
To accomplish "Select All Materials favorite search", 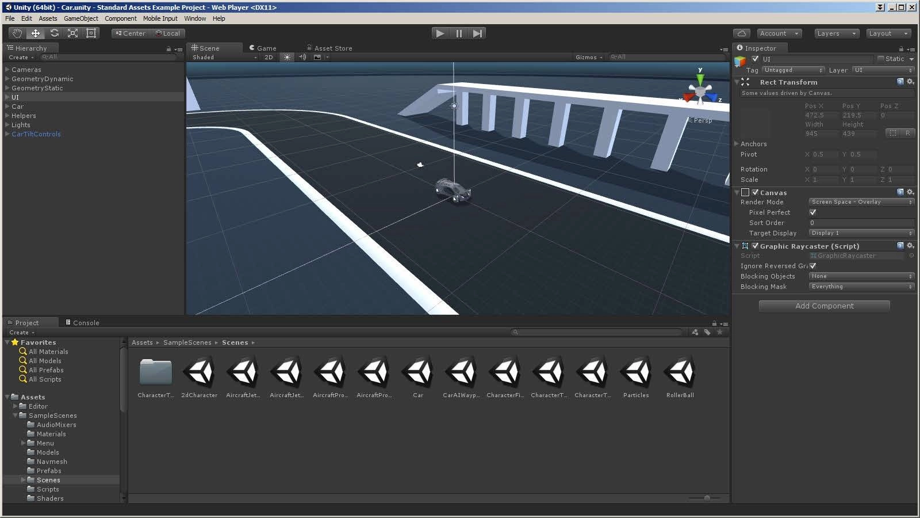I will (x=48, y=352).
